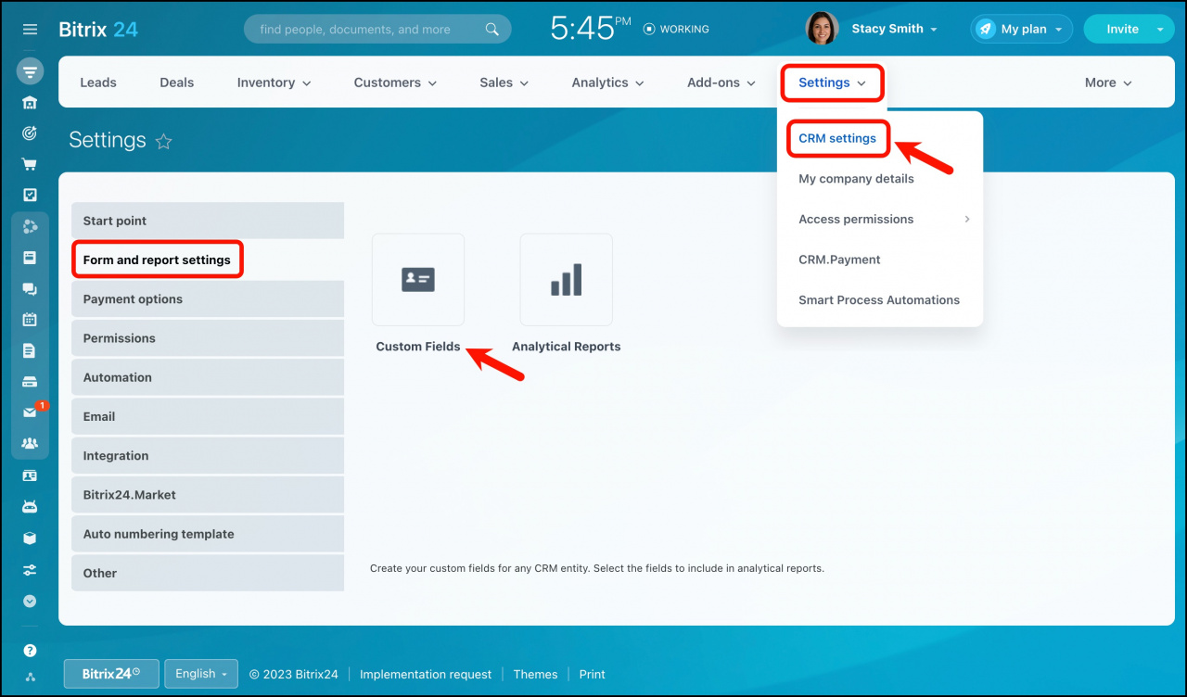Image resolution: width=1187 pixels, height=697 pixels.
Task: Expand the Sales menu
Action: [504, 82]
